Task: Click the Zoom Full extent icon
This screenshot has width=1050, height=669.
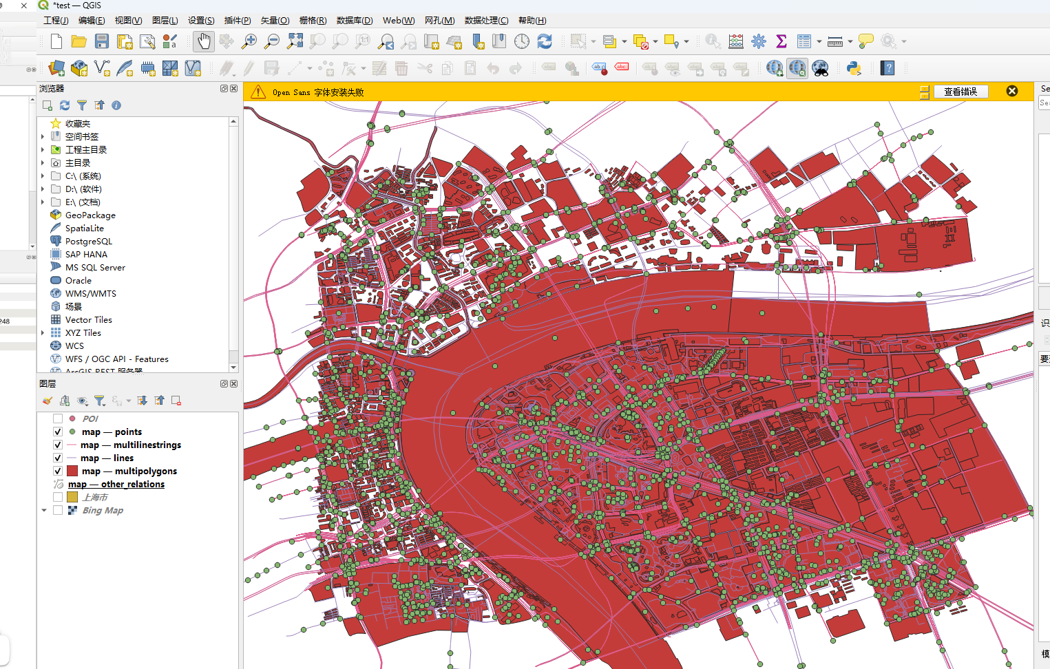Action: tap(295, 41)
